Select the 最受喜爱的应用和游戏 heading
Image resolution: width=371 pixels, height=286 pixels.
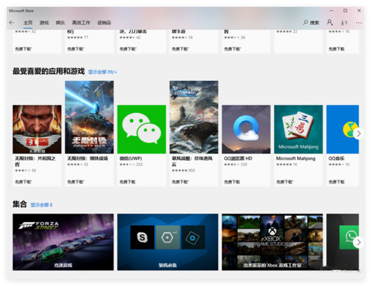pyautogui.click(x=49, y=71)
